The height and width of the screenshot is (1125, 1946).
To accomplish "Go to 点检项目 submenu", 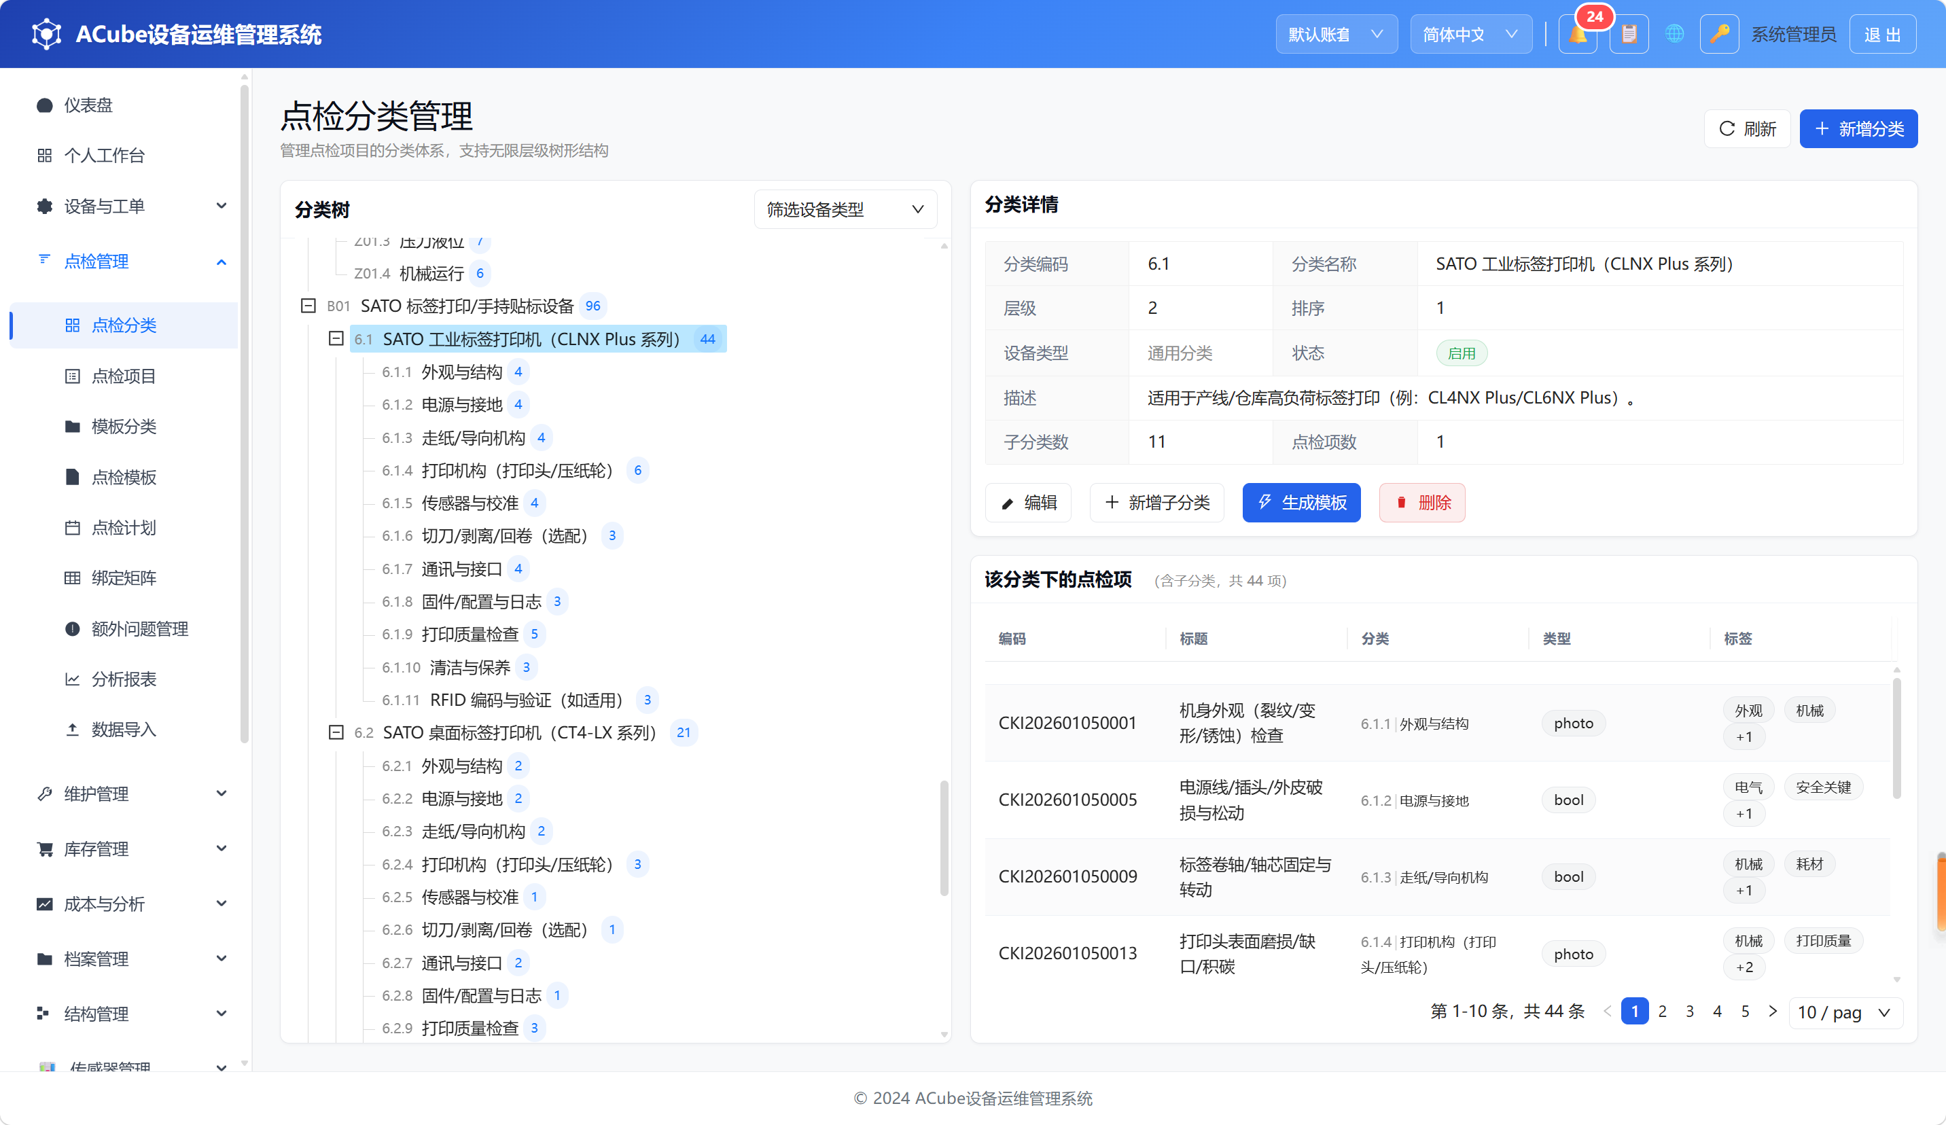I will pyautogui.click(x=124, y=376).
